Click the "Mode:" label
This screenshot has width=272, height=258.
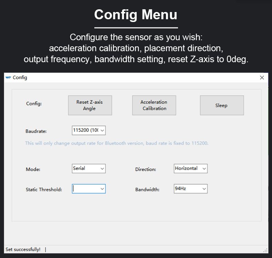point(33,169)
